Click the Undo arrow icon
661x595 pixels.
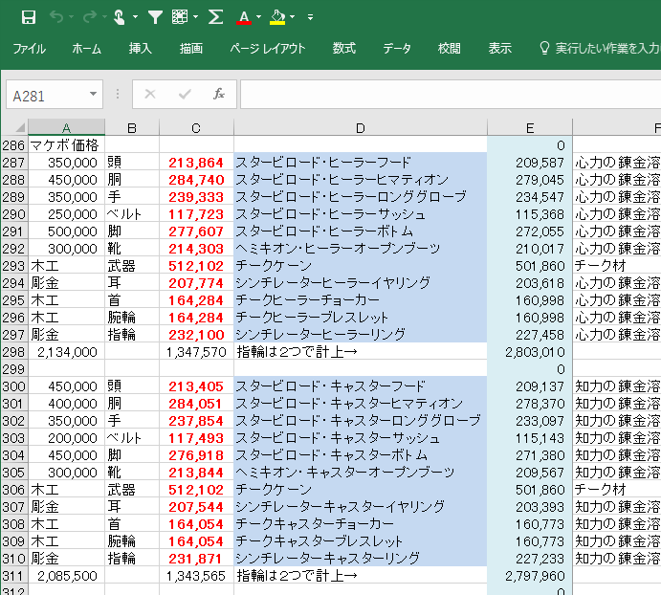tap(56, 17)
